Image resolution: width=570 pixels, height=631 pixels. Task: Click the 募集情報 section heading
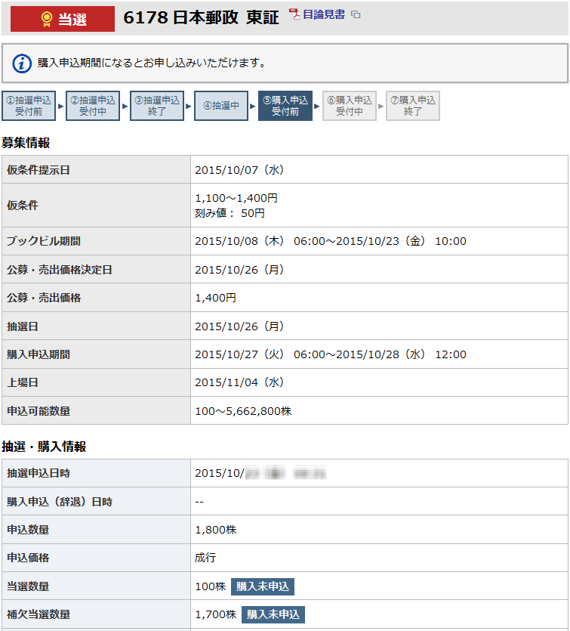[x=26, y=143]
